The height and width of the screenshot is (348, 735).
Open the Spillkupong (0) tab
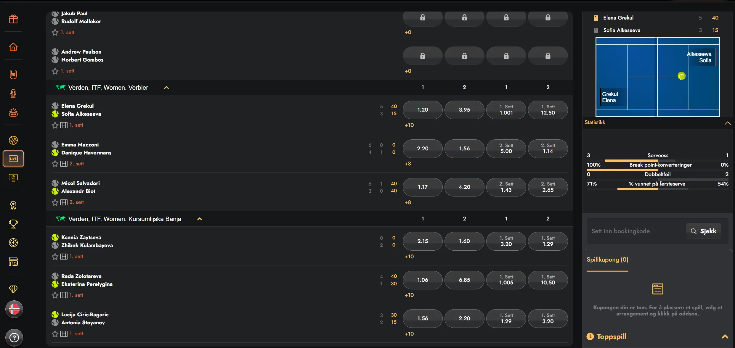(x=607, y=260)
